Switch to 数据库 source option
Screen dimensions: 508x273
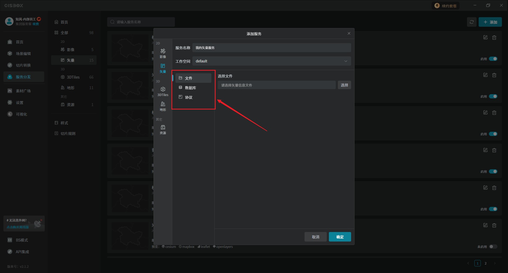pos(190,88)
